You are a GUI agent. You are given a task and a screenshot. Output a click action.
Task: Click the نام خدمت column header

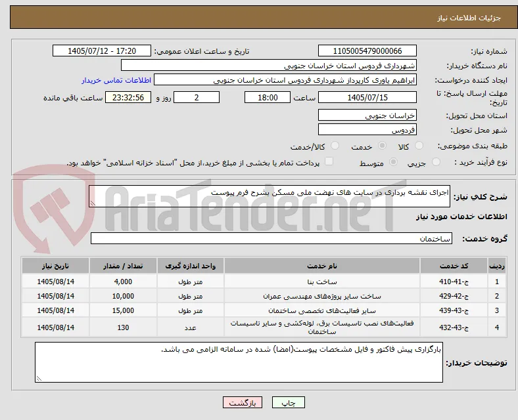(x=321, y=266)
